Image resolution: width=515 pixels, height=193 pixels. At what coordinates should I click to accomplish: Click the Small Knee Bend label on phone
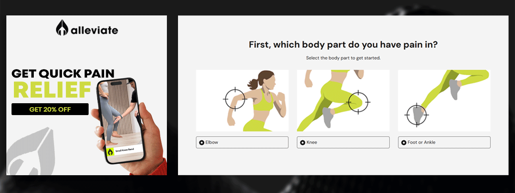125,151
